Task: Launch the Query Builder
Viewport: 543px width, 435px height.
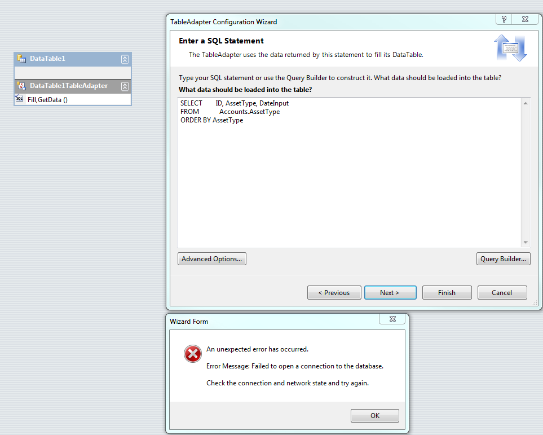Action: [503, 259]
